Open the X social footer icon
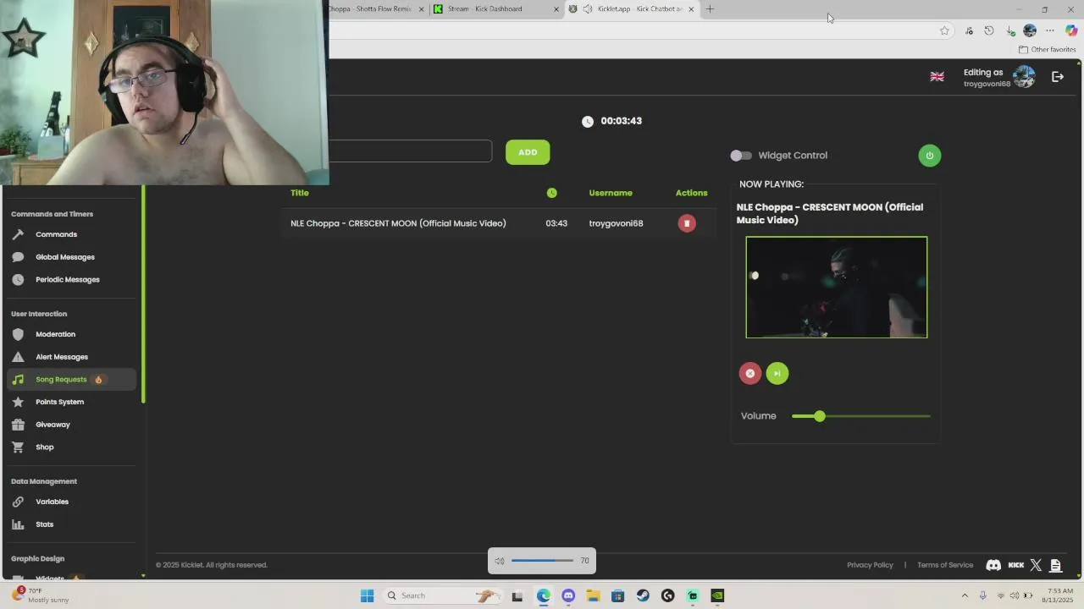 click(1037, 565)
